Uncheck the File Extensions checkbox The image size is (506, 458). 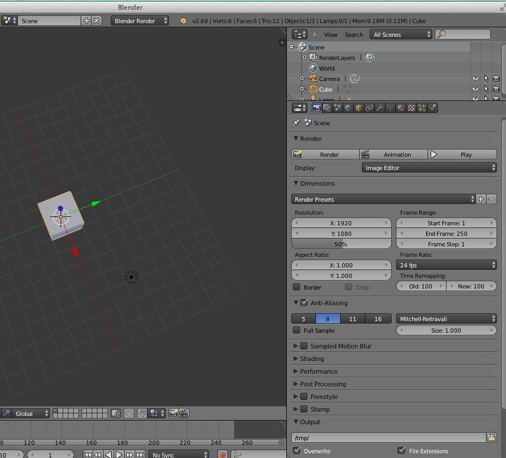tap(401, 451)
